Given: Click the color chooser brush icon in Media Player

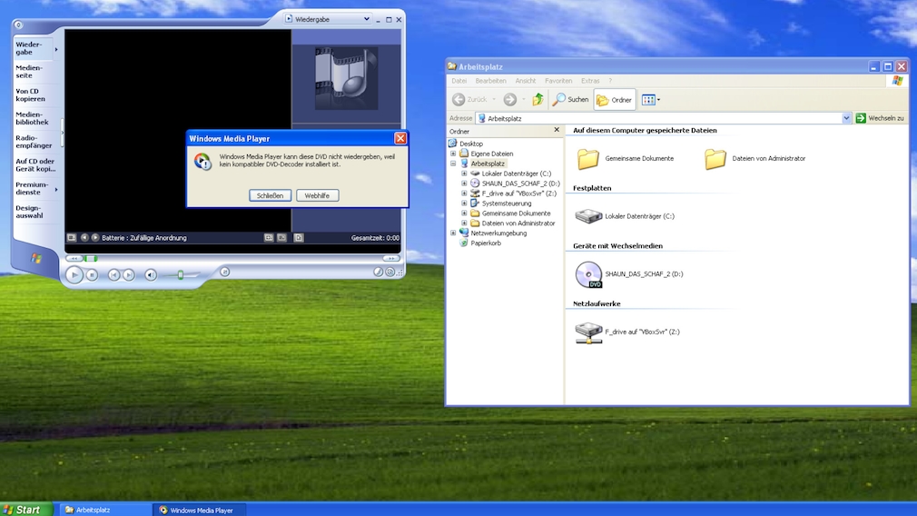Looking at the screenshot, I should (x=379, y=272).
